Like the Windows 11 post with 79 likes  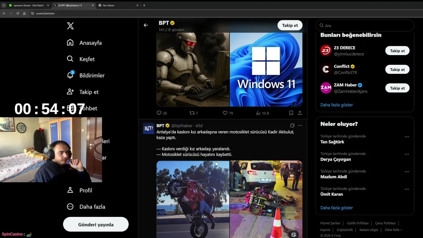coord(225,113)
